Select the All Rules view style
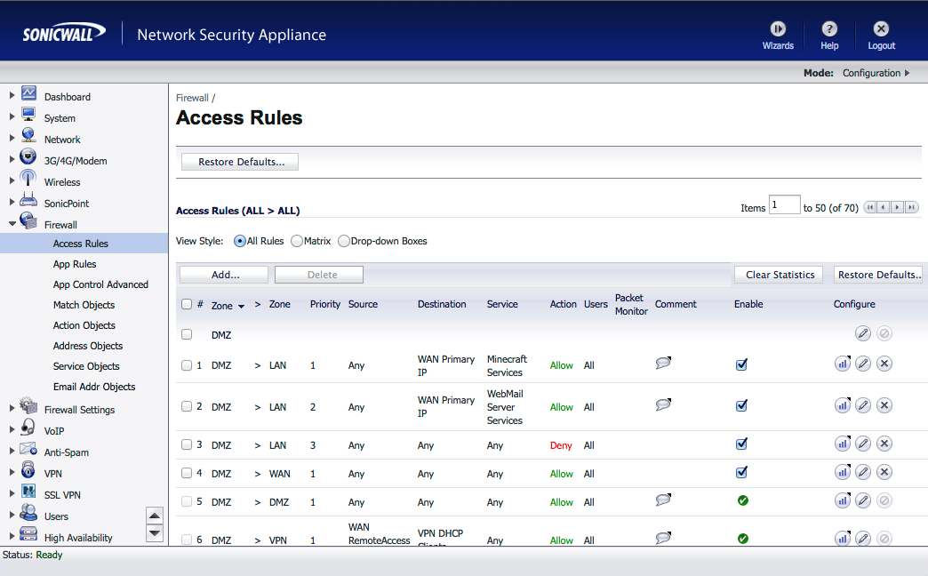This screenshot has width=928, height=576. click(240, 241)
